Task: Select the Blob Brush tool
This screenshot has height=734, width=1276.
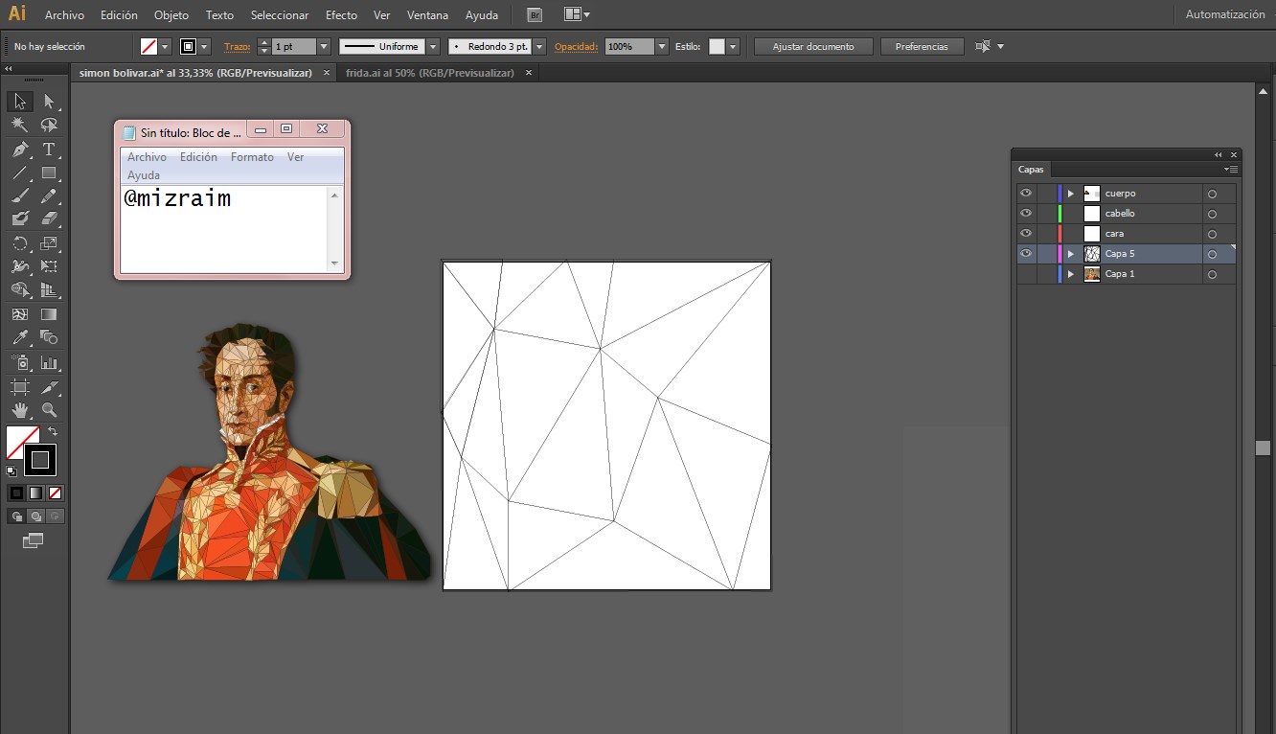Action: (20, 219)
